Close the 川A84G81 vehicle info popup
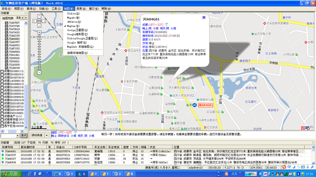The image size is (316, 177). click(204, 17)
